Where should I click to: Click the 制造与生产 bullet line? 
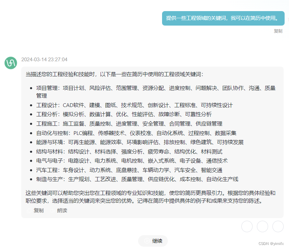pyautogui.click(x=137, y=179)
